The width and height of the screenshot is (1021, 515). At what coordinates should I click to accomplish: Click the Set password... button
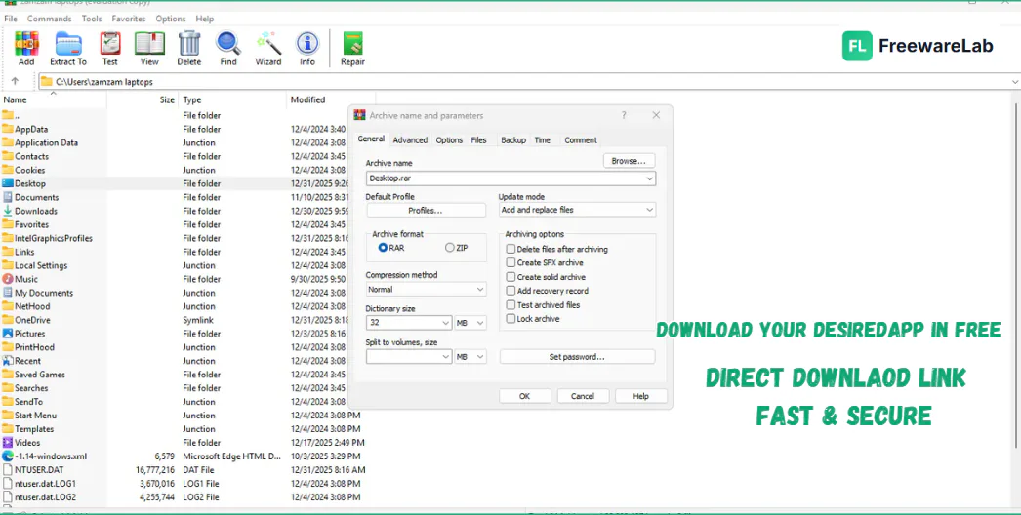(577, 357)
